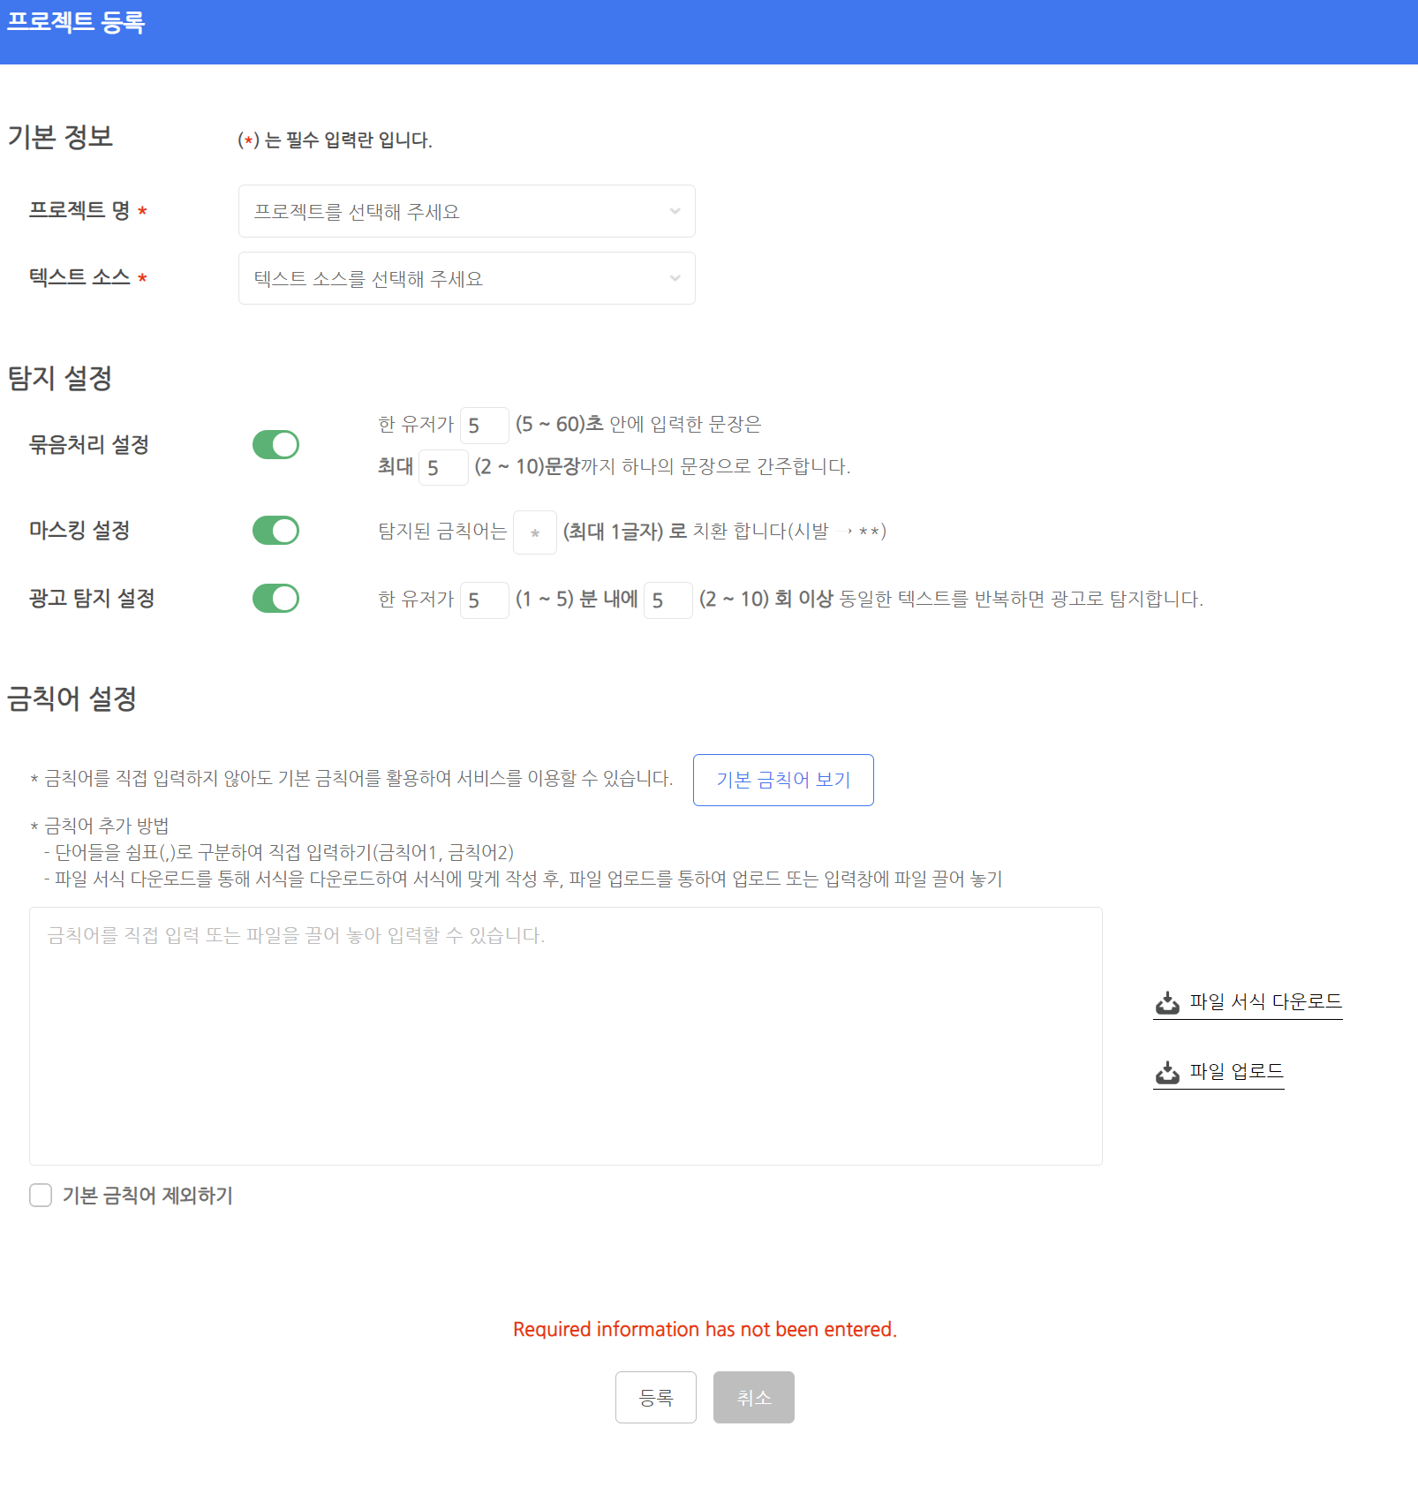
Task: Open the 텍스트 소스를 선택해 주세요 dropdown
Action: click(466, 278)
